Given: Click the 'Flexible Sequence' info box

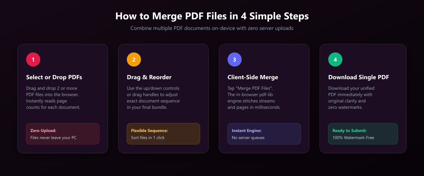Looking at the screenshot, I should 163,134.
